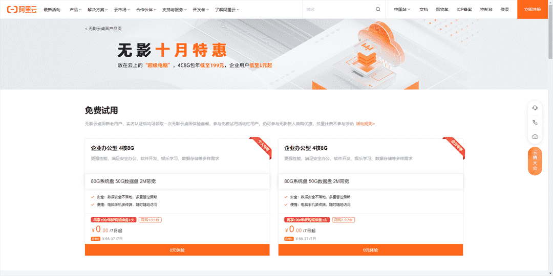Click the 立即注册 button

532,10
